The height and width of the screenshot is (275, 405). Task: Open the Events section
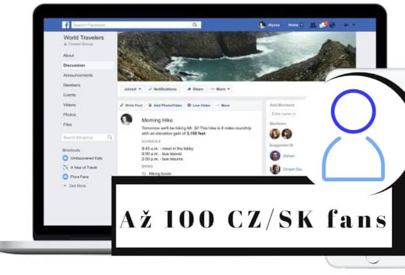point(69,95)
